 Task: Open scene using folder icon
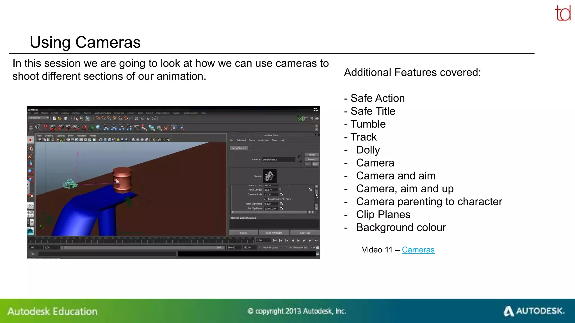[x=60, y=118]
